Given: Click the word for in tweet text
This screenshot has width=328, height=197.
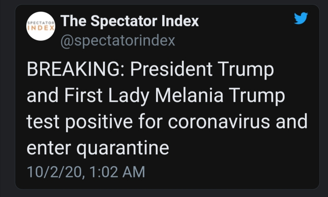Looking at the screenshot, I should click(x=152, y=122).
